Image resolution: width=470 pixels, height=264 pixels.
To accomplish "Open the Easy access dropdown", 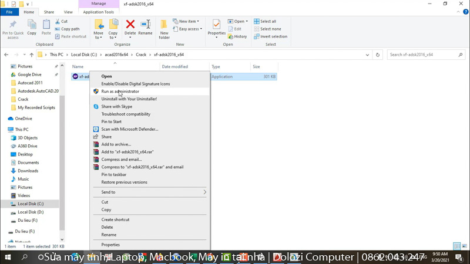I will pos(190,29).
